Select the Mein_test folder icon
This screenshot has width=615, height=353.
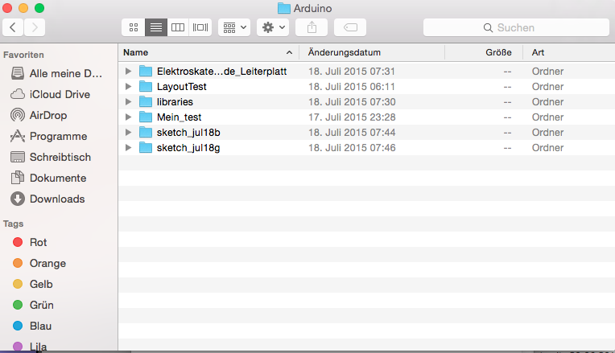(146, 117)
